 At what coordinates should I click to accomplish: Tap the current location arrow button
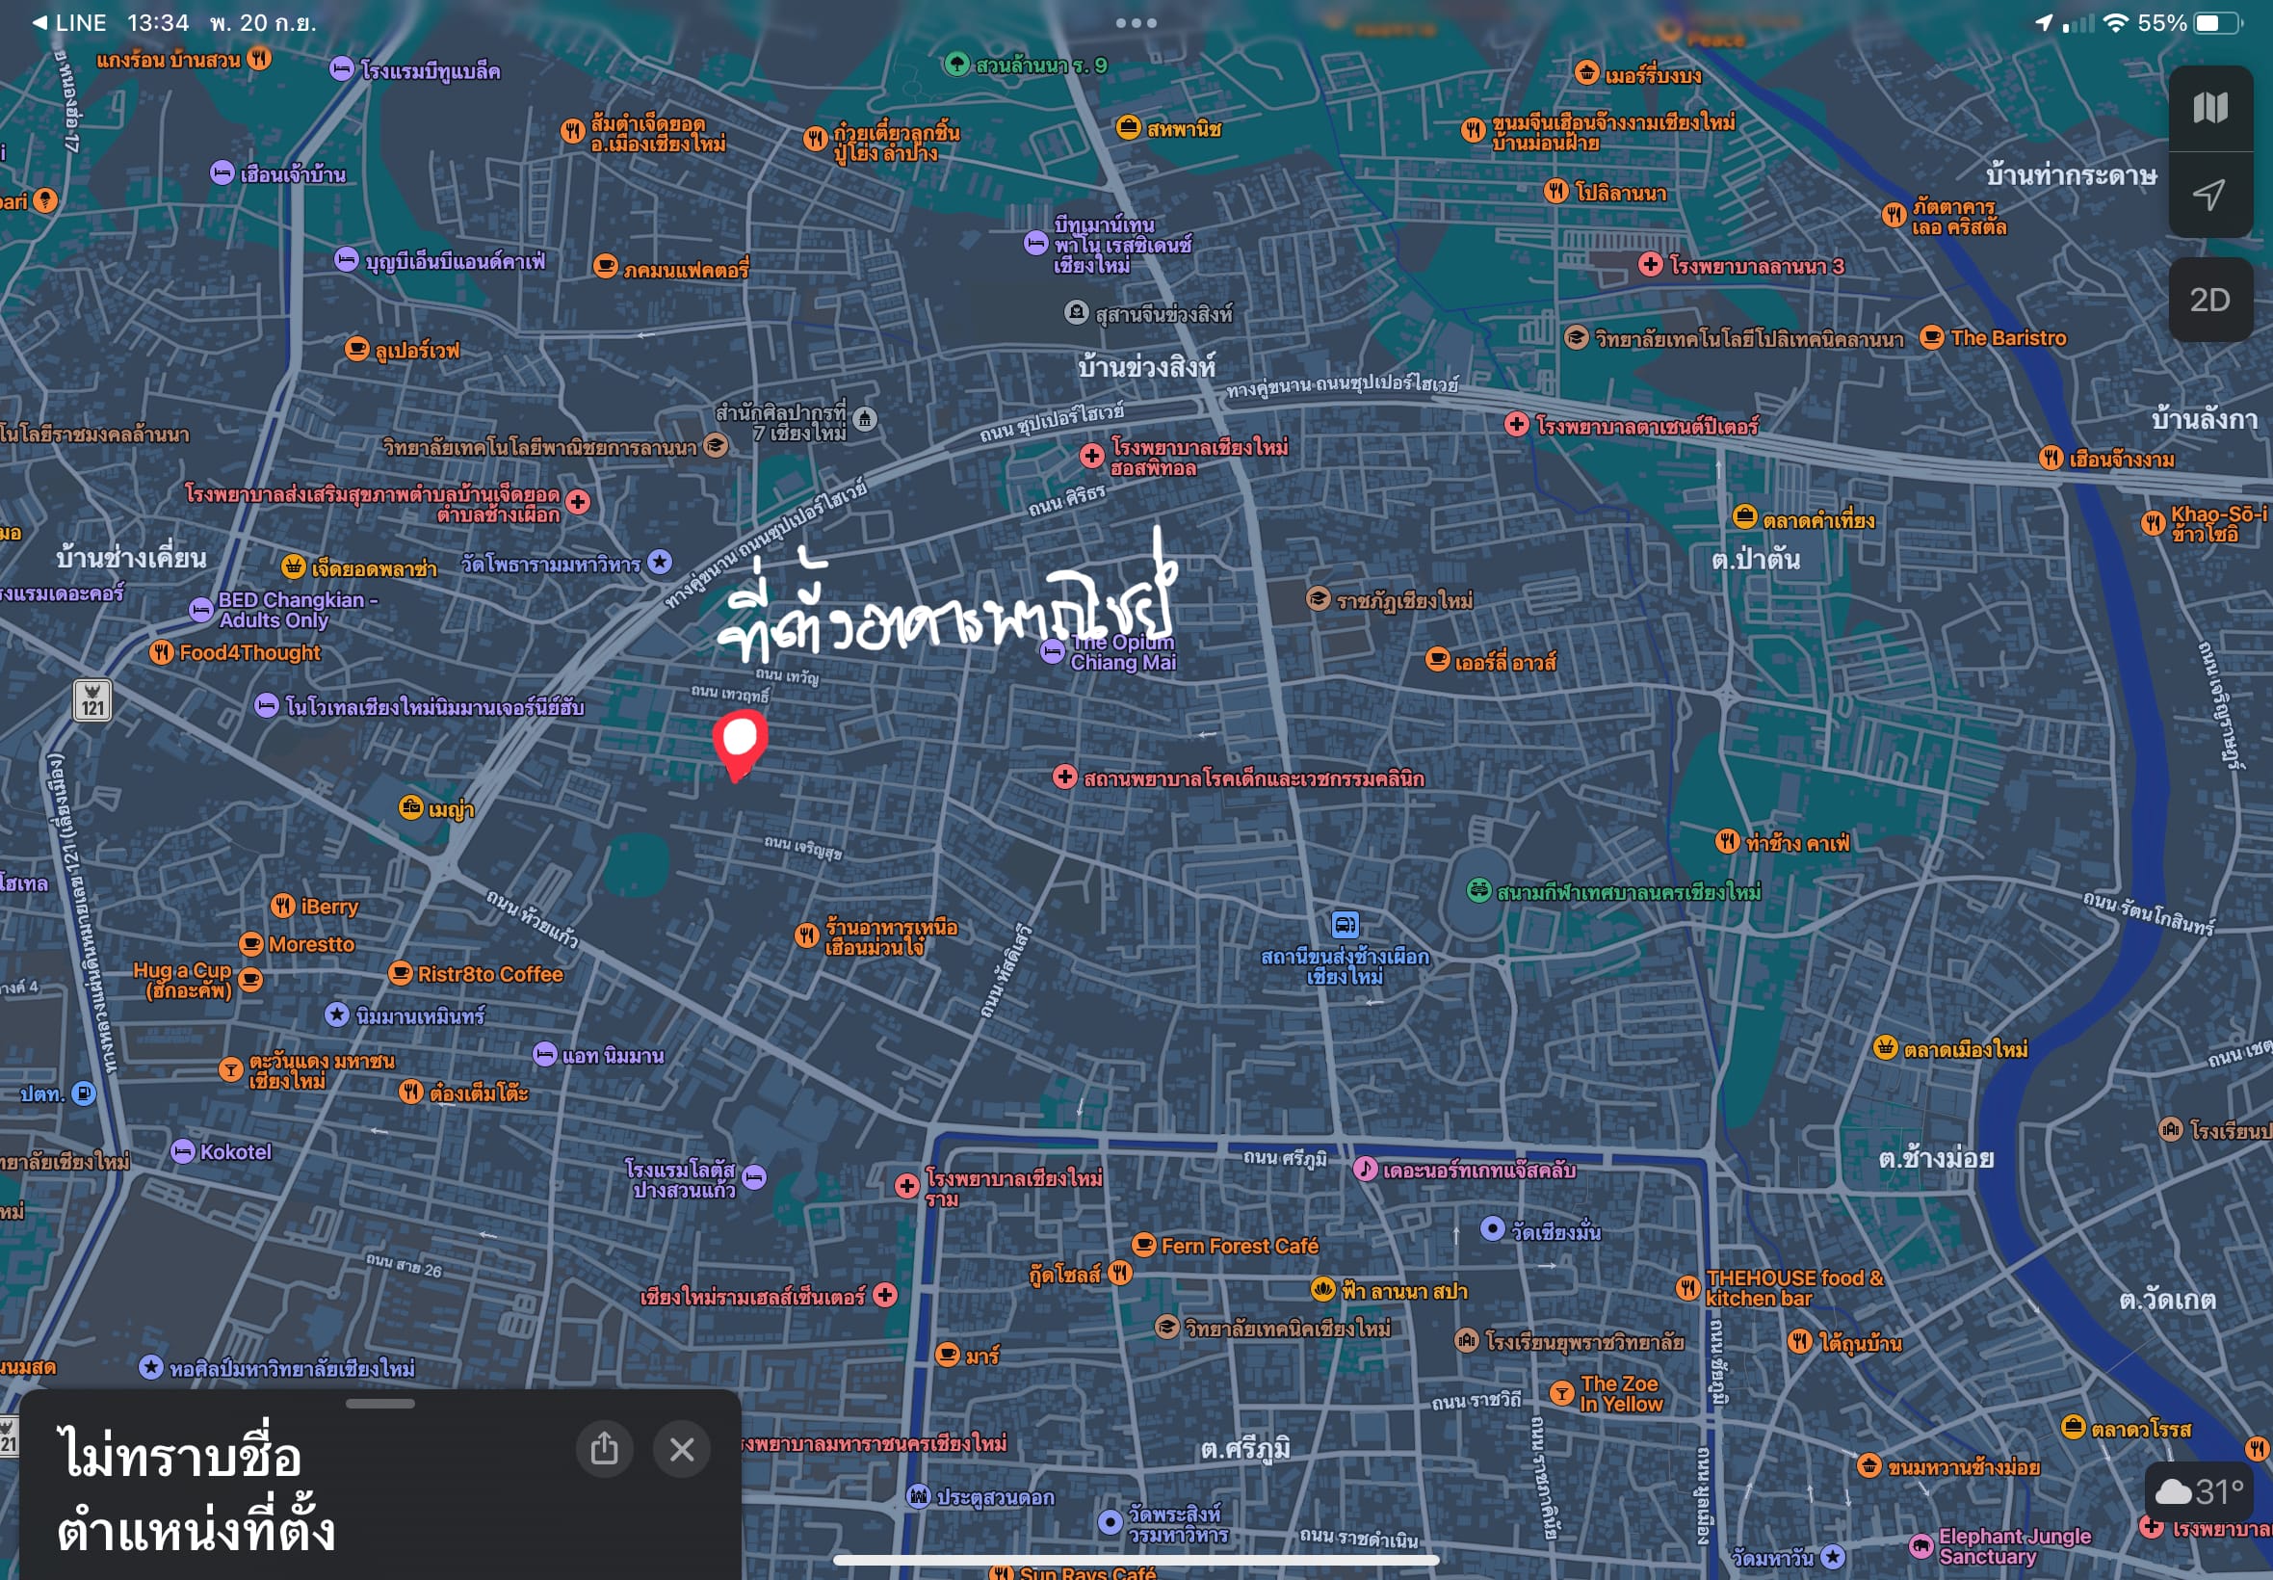coord(2209,194)
